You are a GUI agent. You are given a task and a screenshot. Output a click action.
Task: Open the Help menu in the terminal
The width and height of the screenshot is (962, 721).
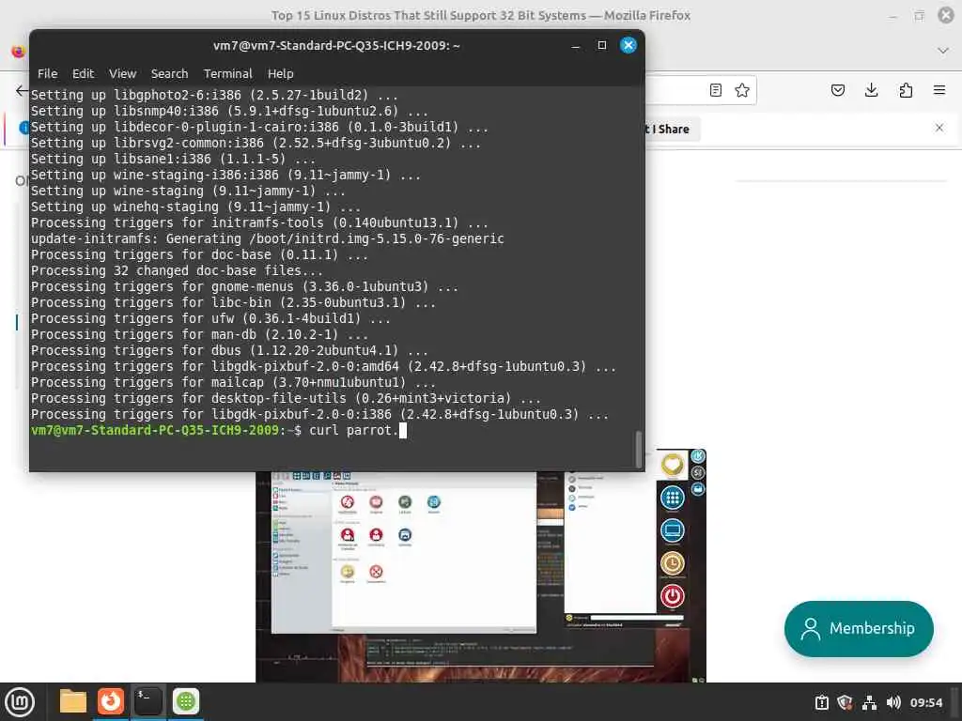point(280,73)
